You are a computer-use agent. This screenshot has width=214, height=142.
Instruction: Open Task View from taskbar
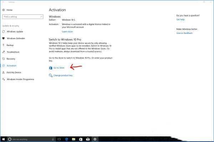(x=59, y=139)
